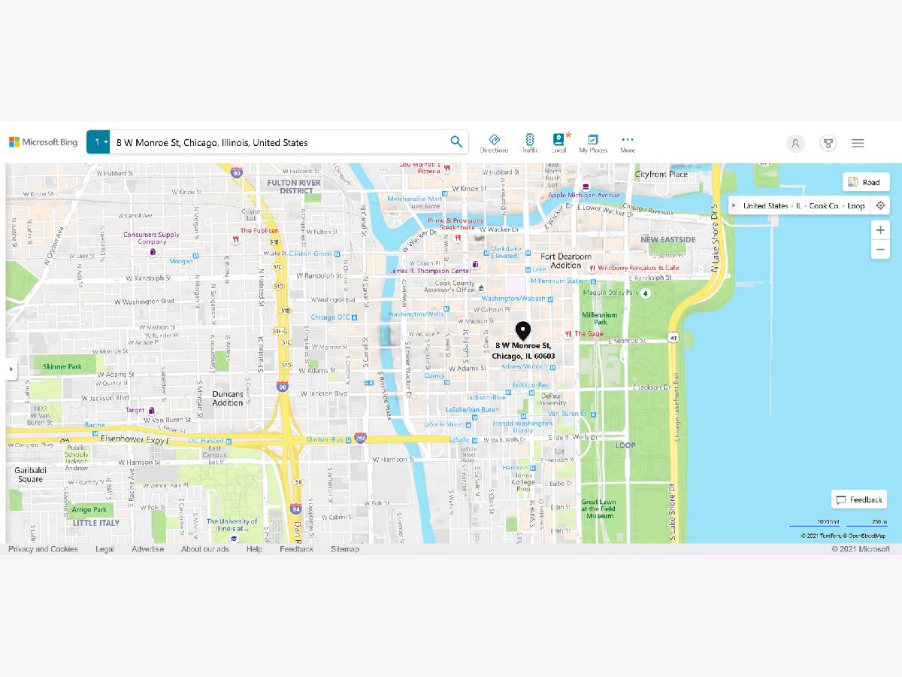Viewport: 902px width, 677px height.
Task: Zoom out with the minus button
Action: pos(881,249)
